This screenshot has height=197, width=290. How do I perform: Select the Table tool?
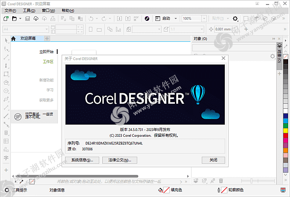pyautogui.click(x=6, y=141)
